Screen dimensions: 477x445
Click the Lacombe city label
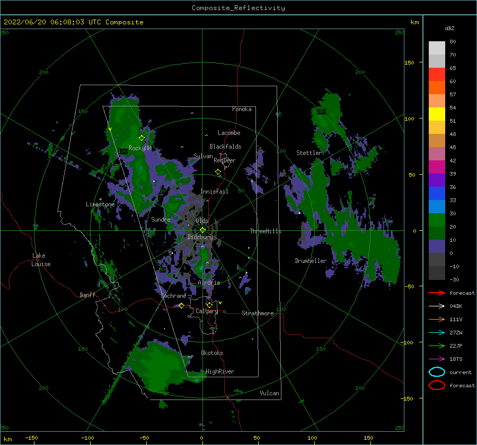coord(229,133)
